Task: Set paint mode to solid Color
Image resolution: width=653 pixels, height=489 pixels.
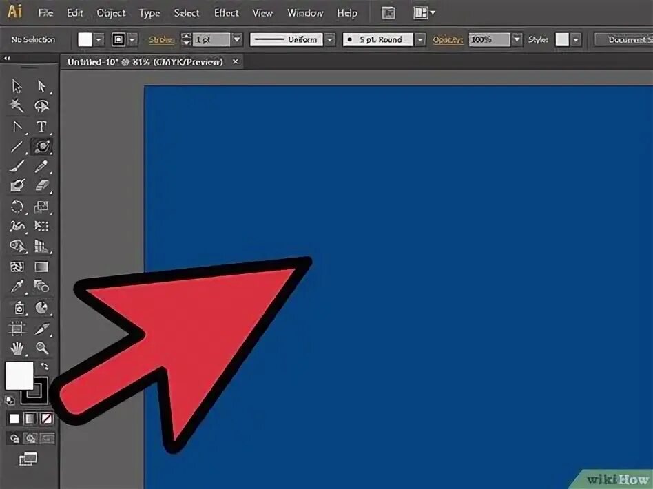Action: (14, 419)
